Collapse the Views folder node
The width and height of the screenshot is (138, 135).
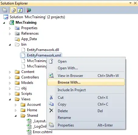(x=10, y=99)
